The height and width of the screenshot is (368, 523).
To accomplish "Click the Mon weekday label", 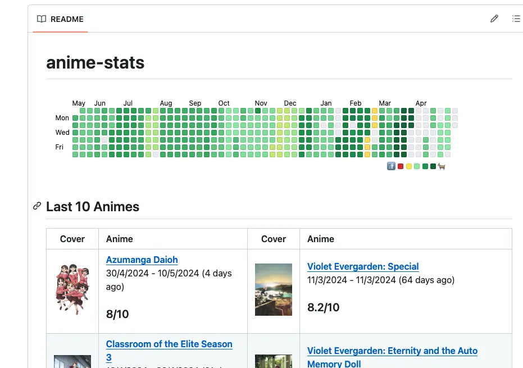I will 62,118.
